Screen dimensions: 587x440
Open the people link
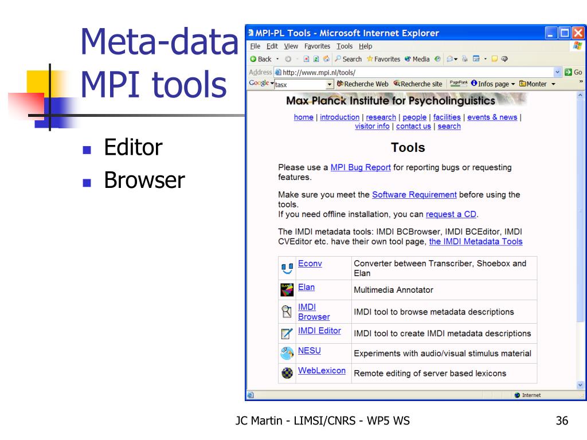[x=414, y=117]
